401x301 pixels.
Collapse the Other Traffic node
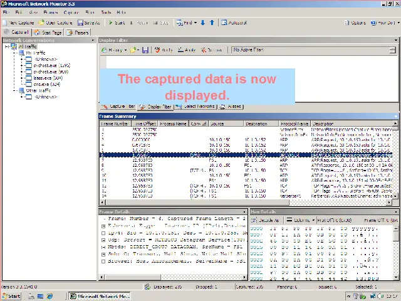(15, 90)
